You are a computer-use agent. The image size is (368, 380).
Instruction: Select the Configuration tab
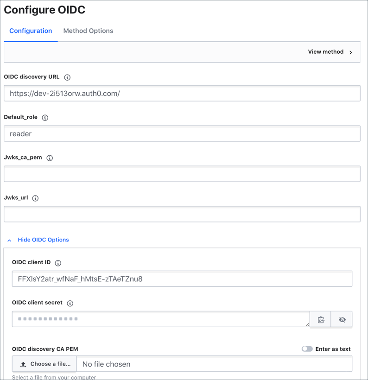tap(31, 31)
